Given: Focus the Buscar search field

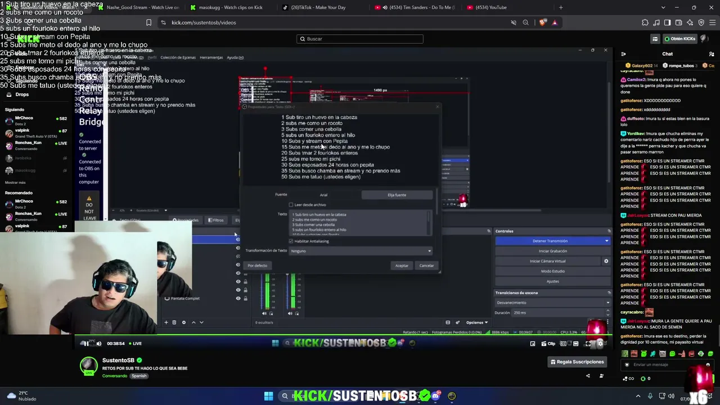Looking at the screenshot, I should [x=360, y=39].
